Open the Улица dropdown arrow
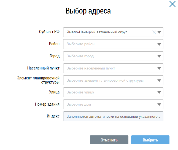Screen dimensions: 178x150 point(159,92)
